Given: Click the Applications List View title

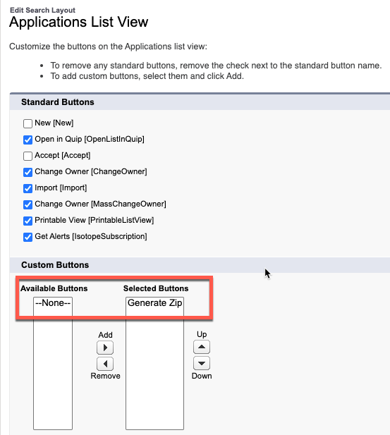Looking at the screenshot, I should 78,22.
